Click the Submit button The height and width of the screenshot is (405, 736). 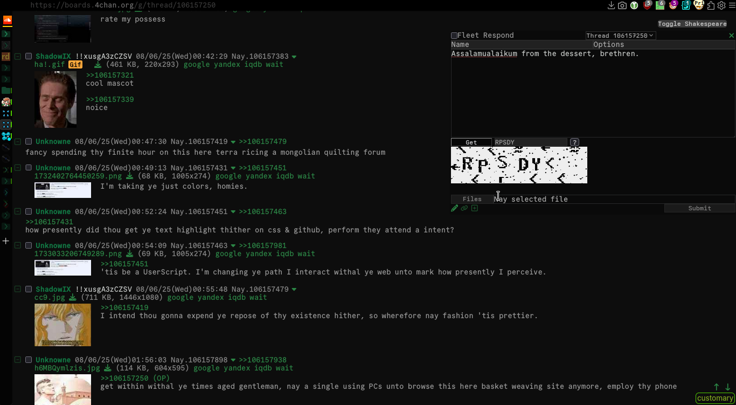pos(700,208)
